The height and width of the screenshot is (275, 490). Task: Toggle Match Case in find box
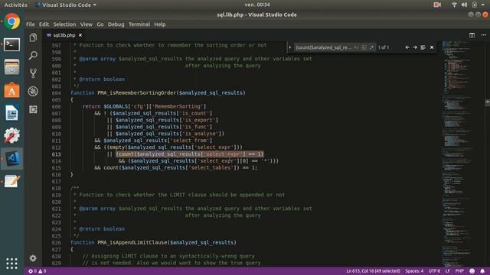356,47
